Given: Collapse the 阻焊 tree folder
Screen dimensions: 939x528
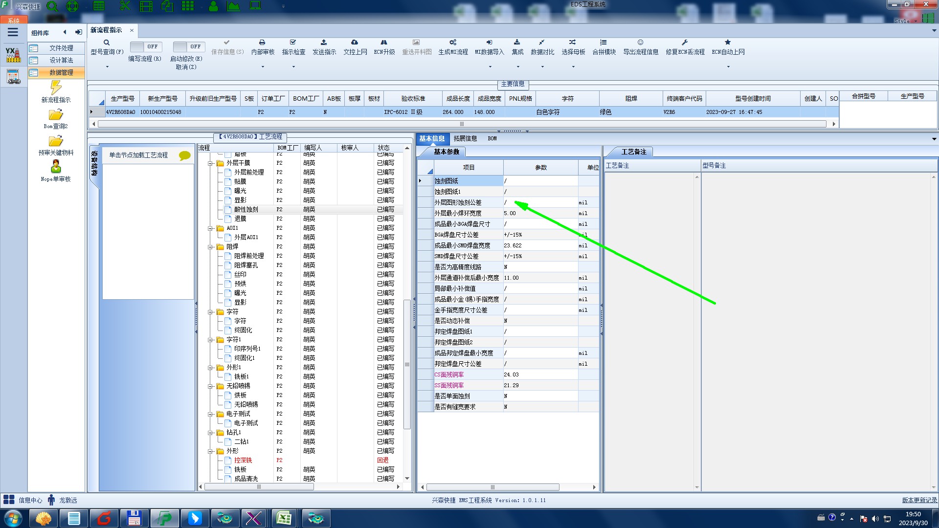Looking at the screenshot, I should [210, 247].
